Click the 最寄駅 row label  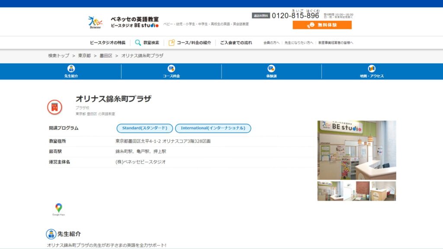pos(55,152)
